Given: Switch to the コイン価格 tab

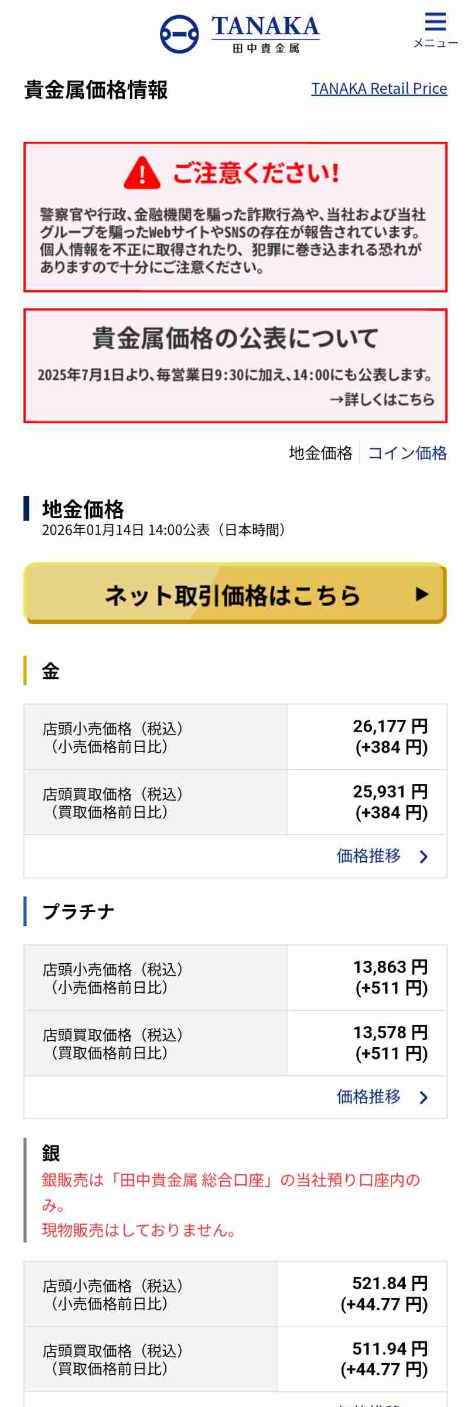Looking at the screenshot, I should (x=407, y=453).
